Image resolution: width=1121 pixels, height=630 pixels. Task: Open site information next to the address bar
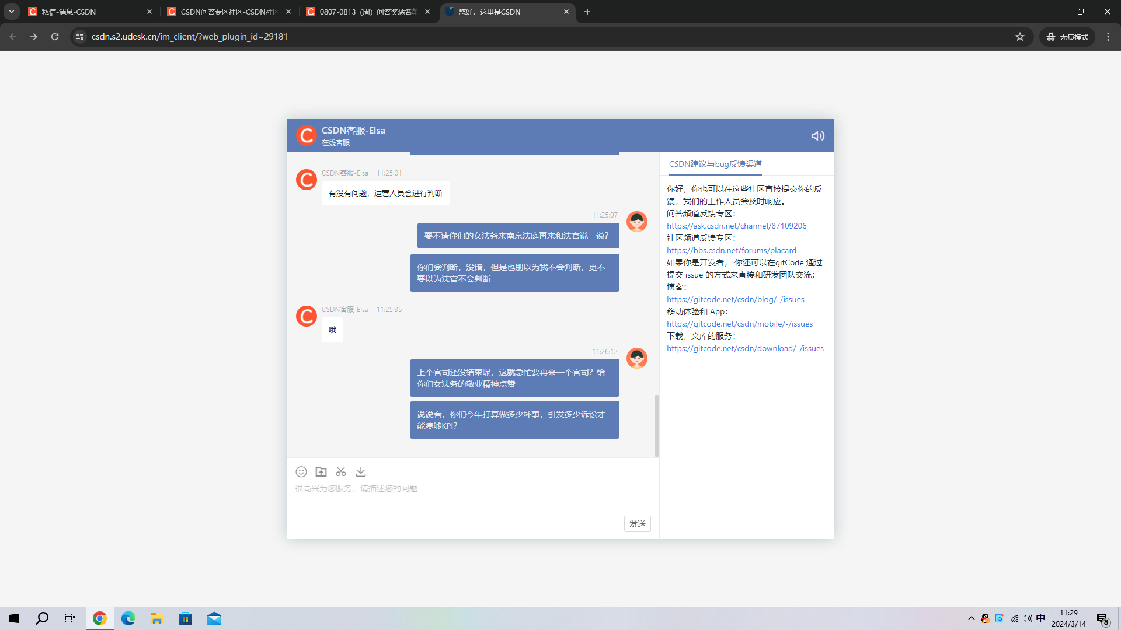[79, 36]
